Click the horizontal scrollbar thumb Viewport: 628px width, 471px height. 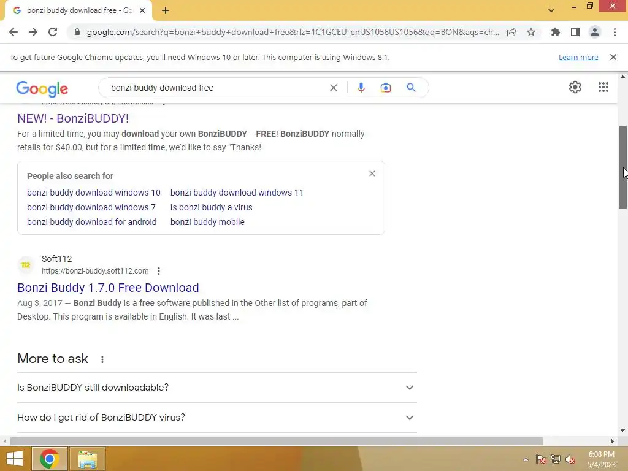pos(277,442)
